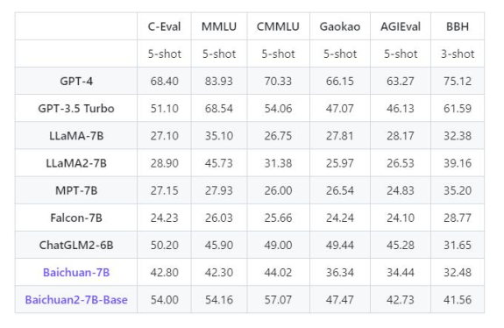504x328 pixels.
Task: Select Falcon-7B BBH score 28.77
Action: [458, 217]
